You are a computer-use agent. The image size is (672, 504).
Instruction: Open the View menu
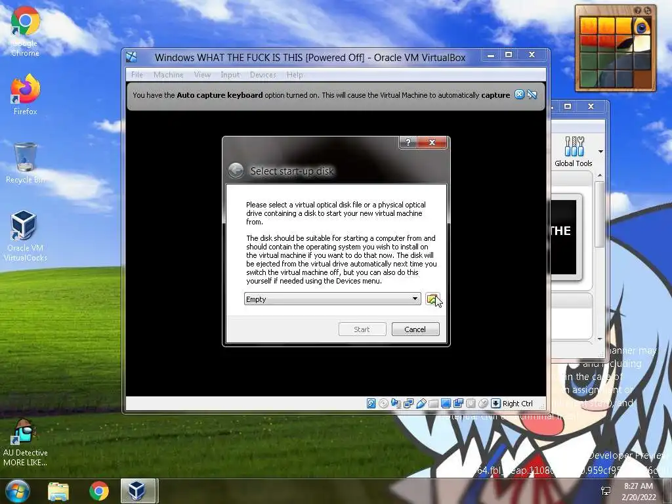[202, 75]
